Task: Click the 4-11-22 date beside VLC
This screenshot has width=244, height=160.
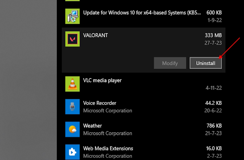Action: pyautogui.click(x=213, y=88)
